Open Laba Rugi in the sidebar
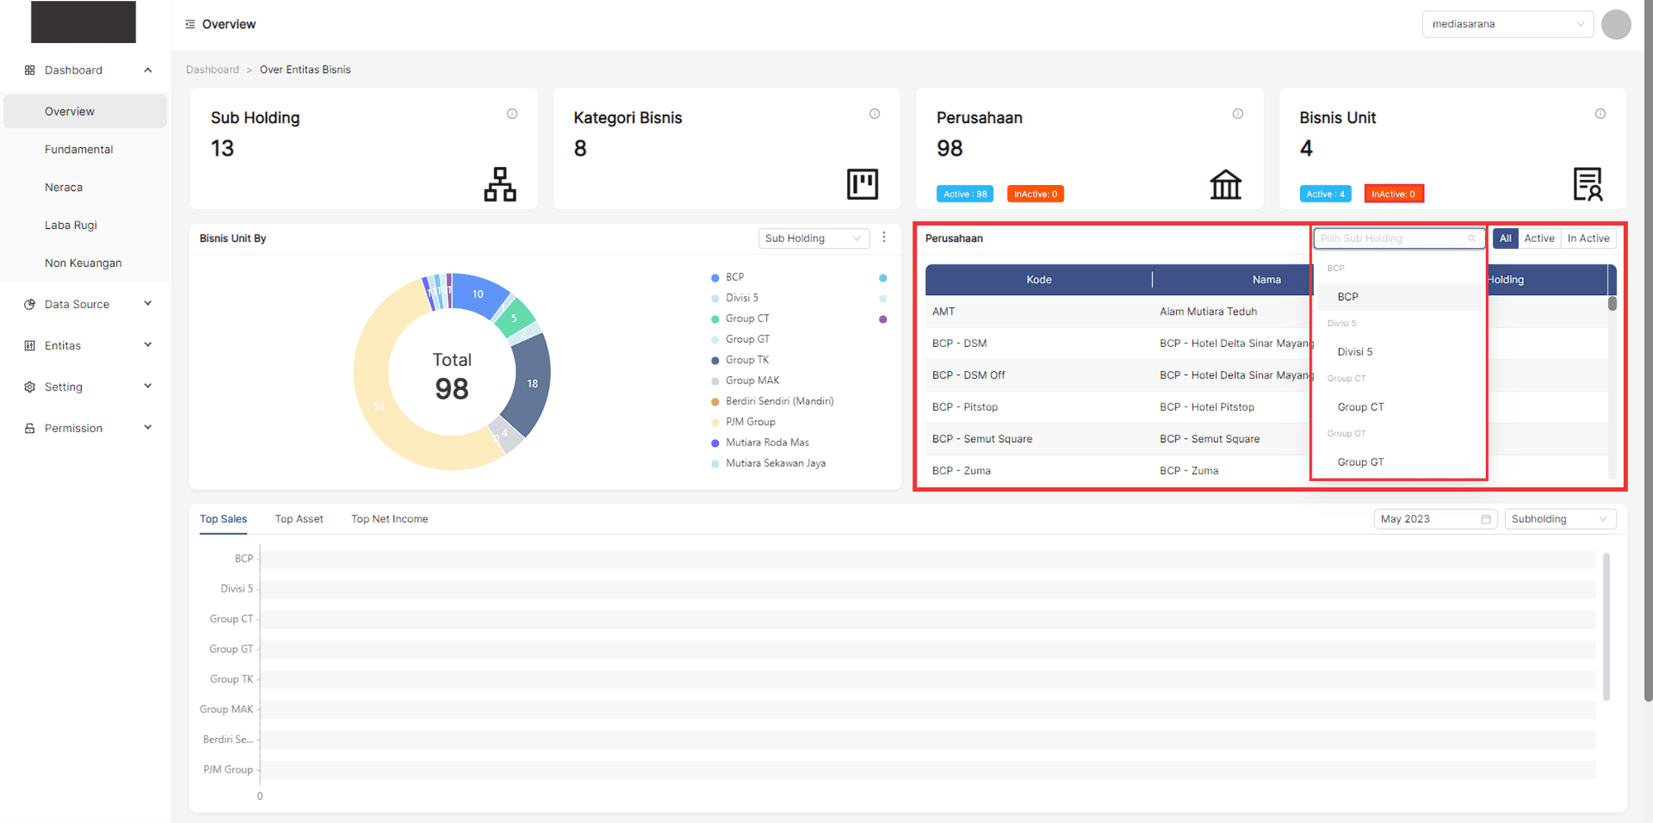Image resolution: width=1653 pixels, height=823 pixels. (71, 226)
